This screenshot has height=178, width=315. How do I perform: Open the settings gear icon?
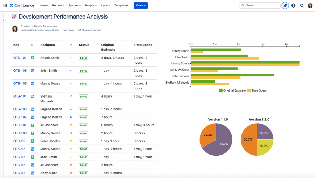302,5
